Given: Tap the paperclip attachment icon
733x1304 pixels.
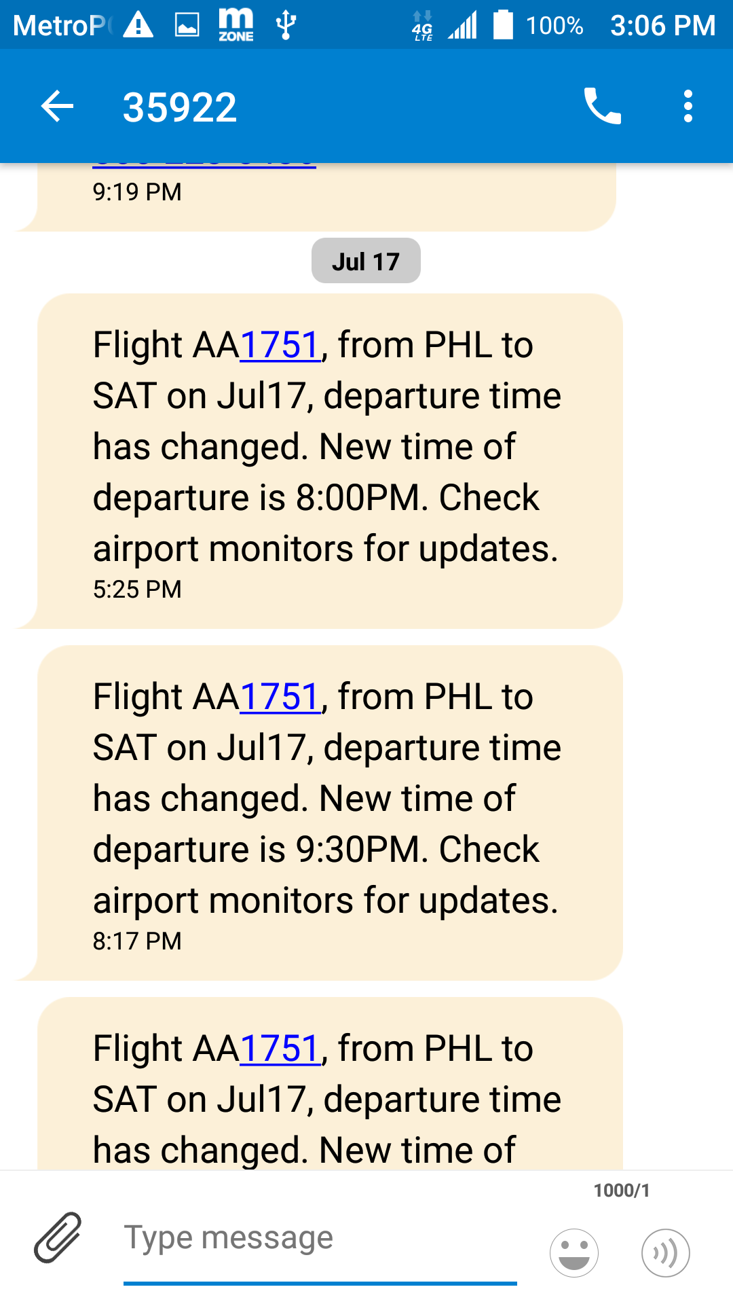Looking at the screenshot, I should (58, 1237).
